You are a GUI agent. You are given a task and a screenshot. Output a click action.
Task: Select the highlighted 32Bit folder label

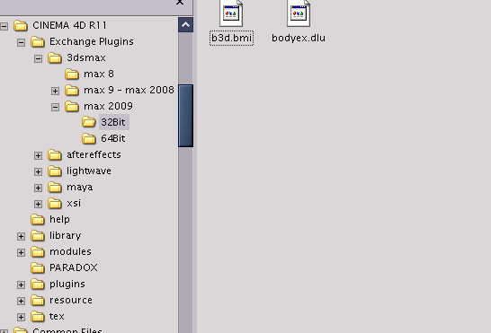point(114,122)
